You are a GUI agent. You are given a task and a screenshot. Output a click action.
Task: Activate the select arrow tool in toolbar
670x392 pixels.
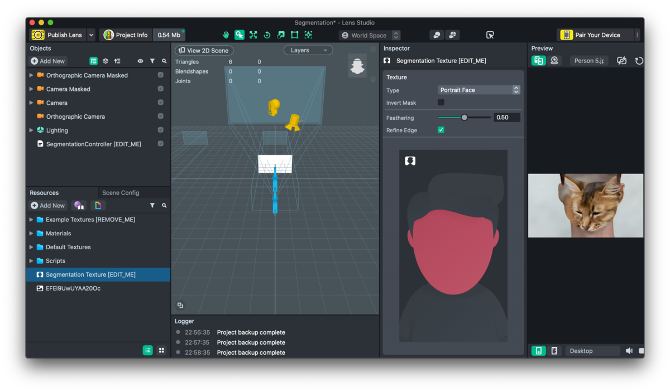[240, 35]
